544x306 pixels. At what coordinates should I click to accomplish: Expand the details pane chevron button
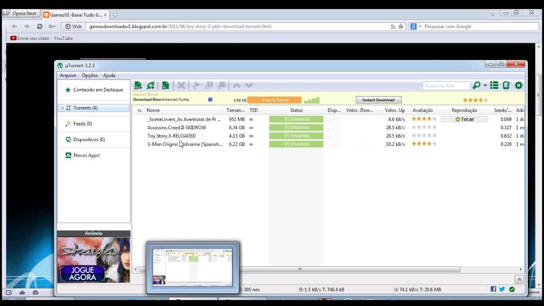pyautogui.click(x=519, y=279)
